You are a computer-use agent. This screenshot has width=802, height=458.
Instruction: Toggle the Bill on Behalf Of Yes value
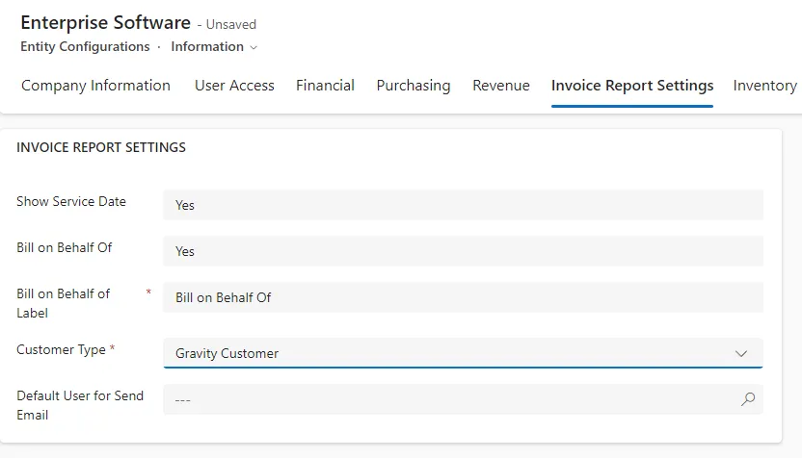463,251
